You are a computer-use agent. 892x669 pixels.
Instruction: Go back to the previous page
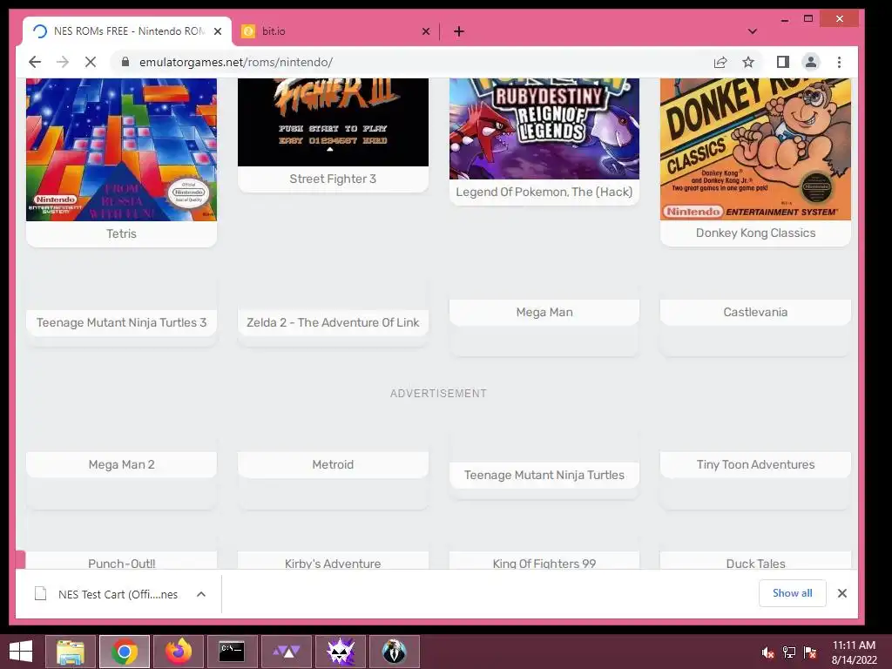[35, 62]
